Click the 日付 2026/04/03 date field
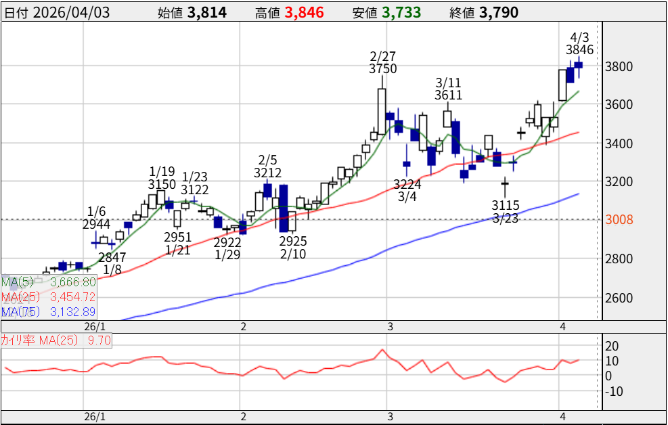Screen dimensions: 668x425 click(57, 12)
